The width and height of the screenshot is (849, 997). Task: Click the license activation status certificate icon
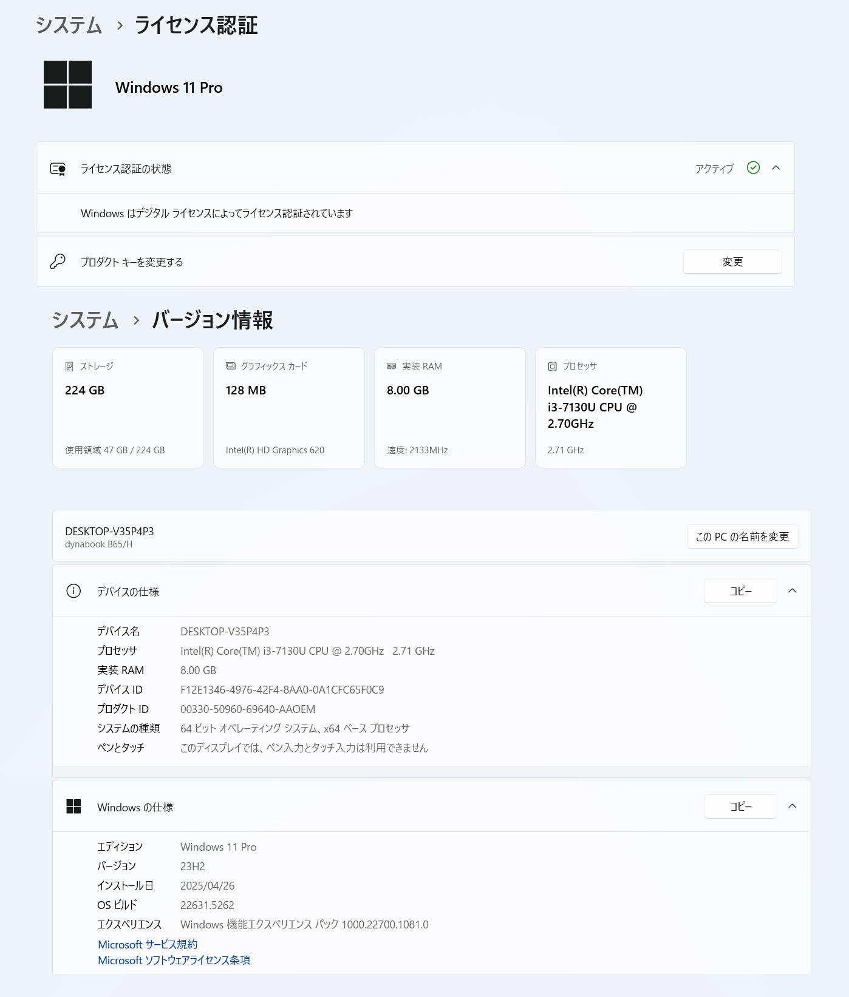click(x=58, y=169)
